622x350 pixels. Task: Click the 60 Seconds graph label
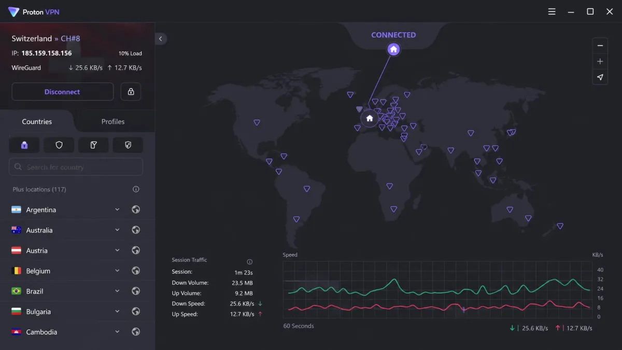tap(299, 326)
